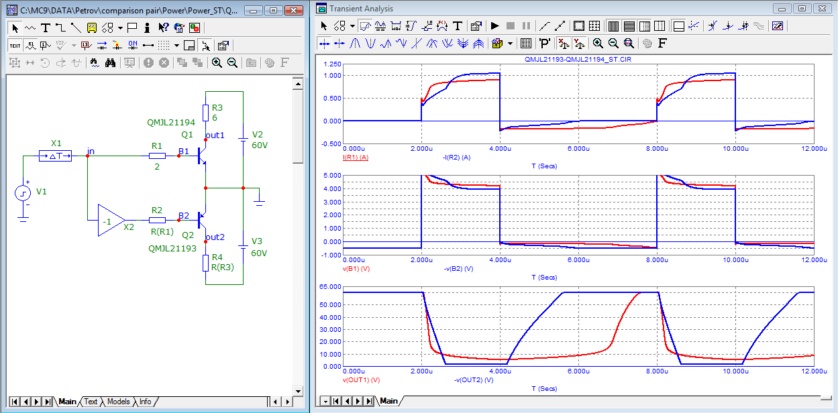
Task: Click the yellow bus tool icon
Action: [x=91, y=27]
